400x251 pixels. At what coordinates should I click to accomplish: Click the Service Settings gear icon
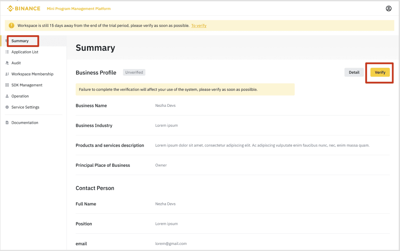7,107
